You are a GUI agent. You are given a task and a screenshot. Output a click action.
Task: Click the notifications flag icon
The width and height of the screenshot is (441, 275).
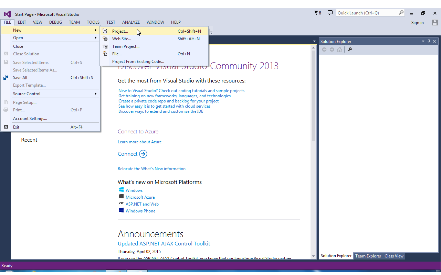click(316, 13)
